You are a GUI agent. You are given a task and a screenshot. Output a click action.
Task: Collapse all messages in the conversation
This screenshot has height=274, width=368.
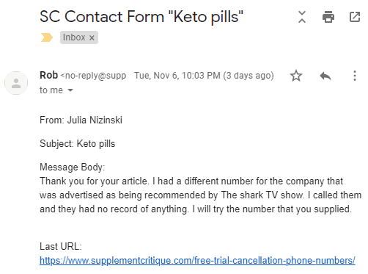pos(302,17)
